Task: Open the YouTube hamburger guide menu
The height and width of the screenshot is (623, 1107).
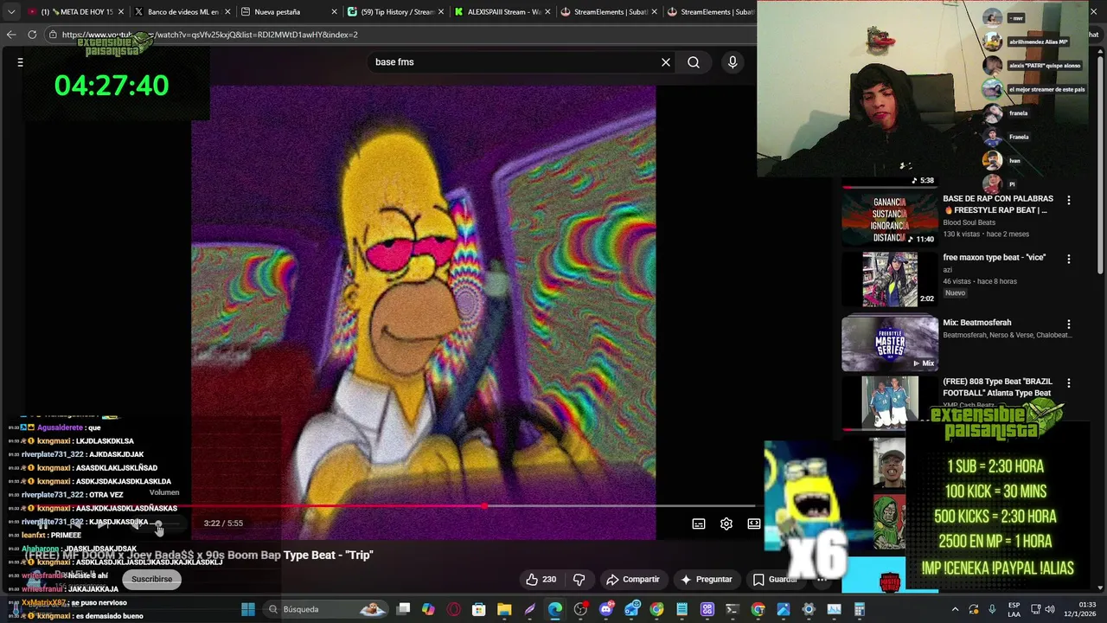Action: (20, 62)
